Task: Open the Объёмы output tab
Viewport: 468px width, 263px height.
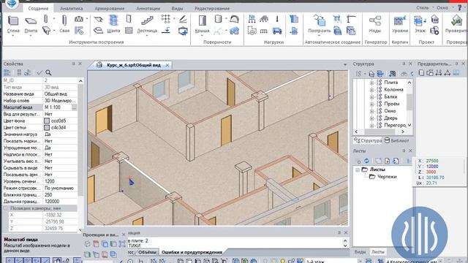Action: point(148,252)
